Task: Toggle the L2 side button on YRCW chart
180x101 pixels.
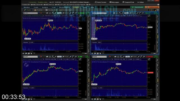Action: 157,46
